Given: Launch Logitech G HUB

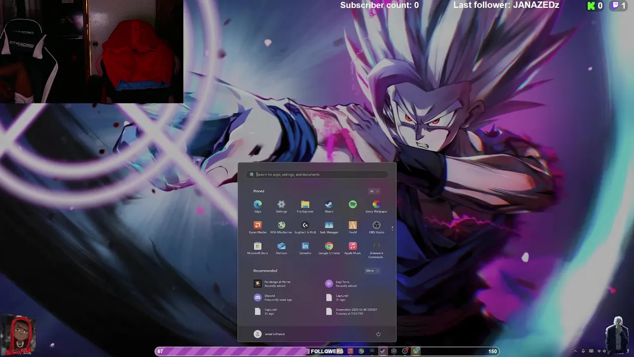Looking at the screenshot, I should (x=305, y=227).
